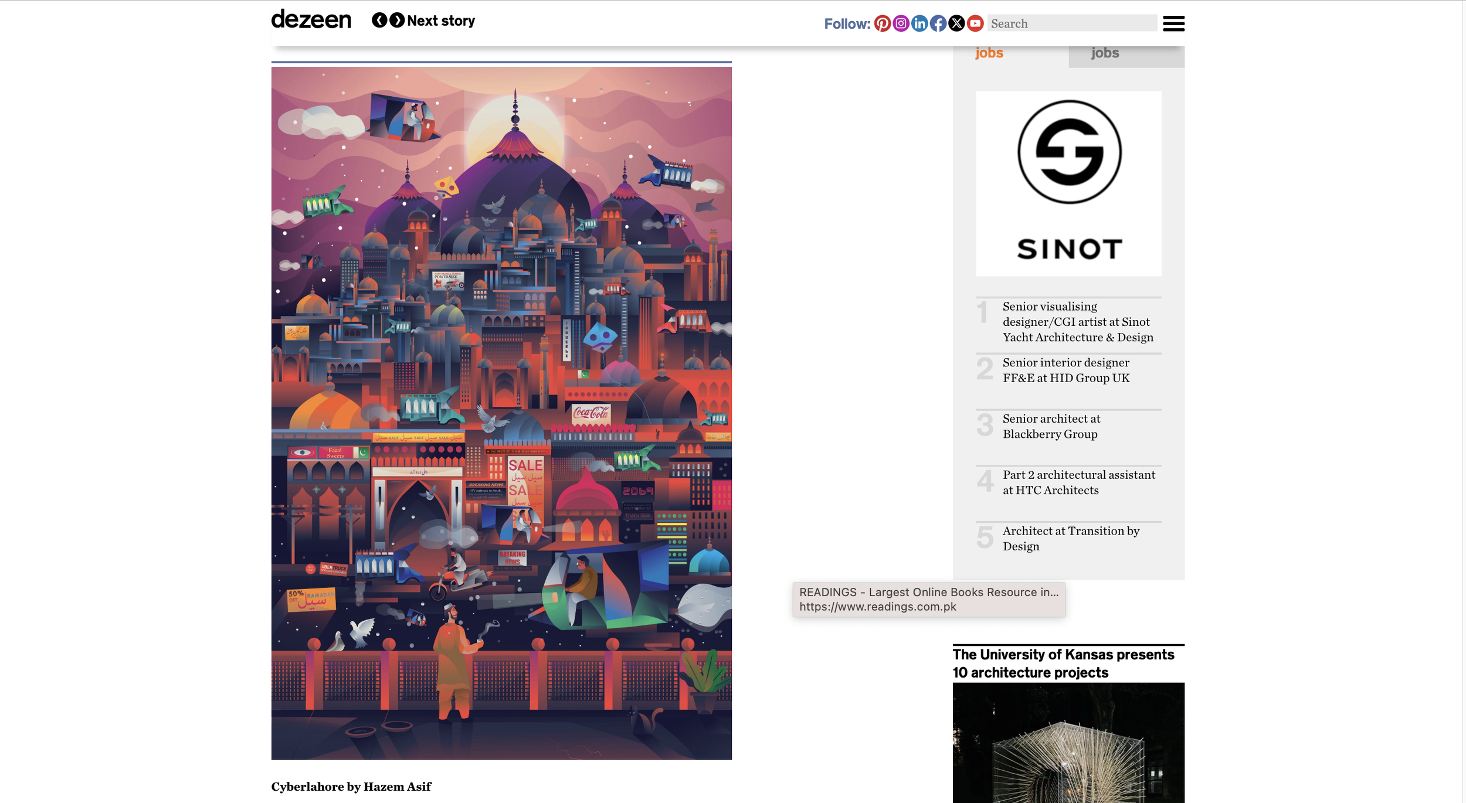The height and width of the screenshot is (803, 1466).
Task: Open senior interior designer at HID Group
Action: click(1065, 370)
